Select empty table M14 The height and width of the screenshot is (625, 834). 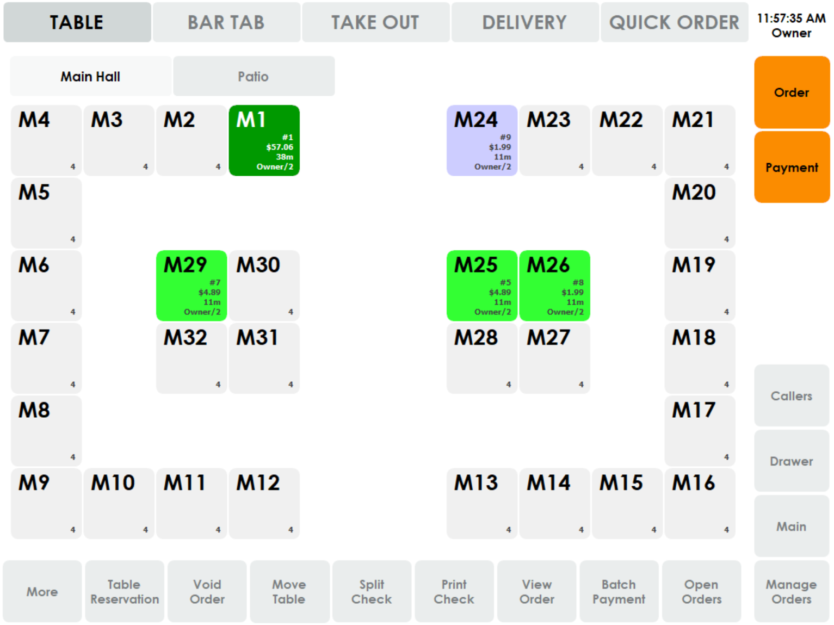[x=555, y=504]
